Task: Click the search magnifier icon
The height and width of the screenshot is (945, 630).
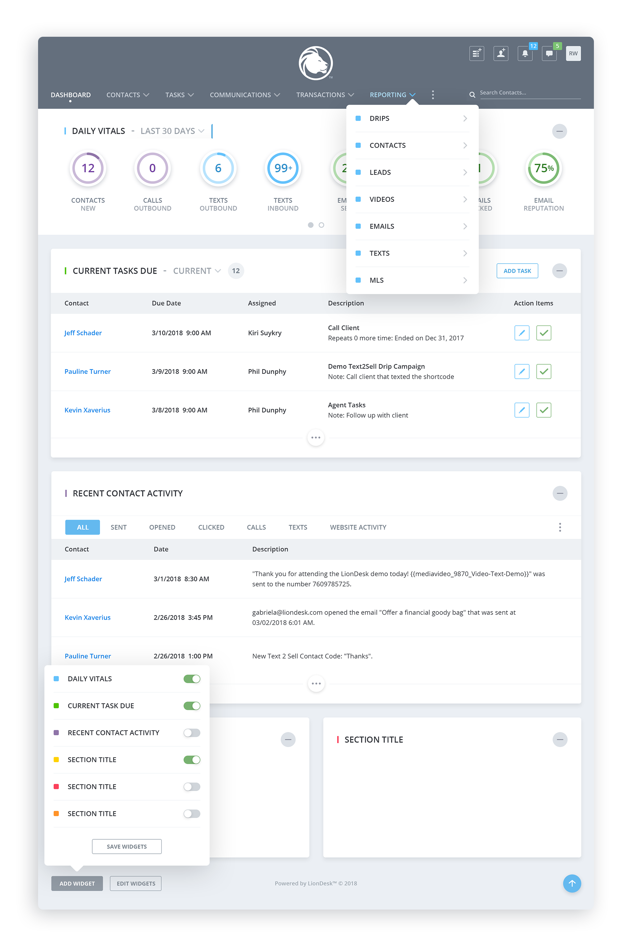Action: point(472,95)
